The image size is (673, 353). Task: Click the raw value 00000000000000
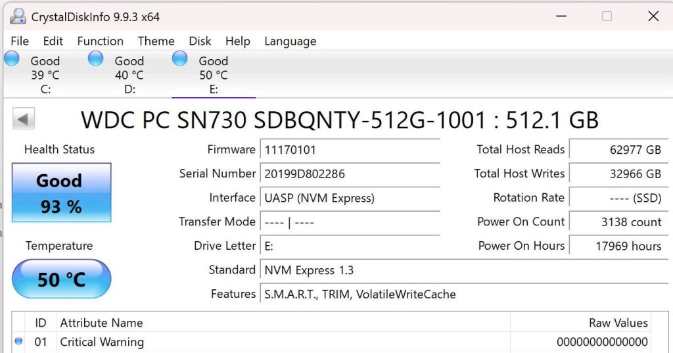click(x=602, y=342)
